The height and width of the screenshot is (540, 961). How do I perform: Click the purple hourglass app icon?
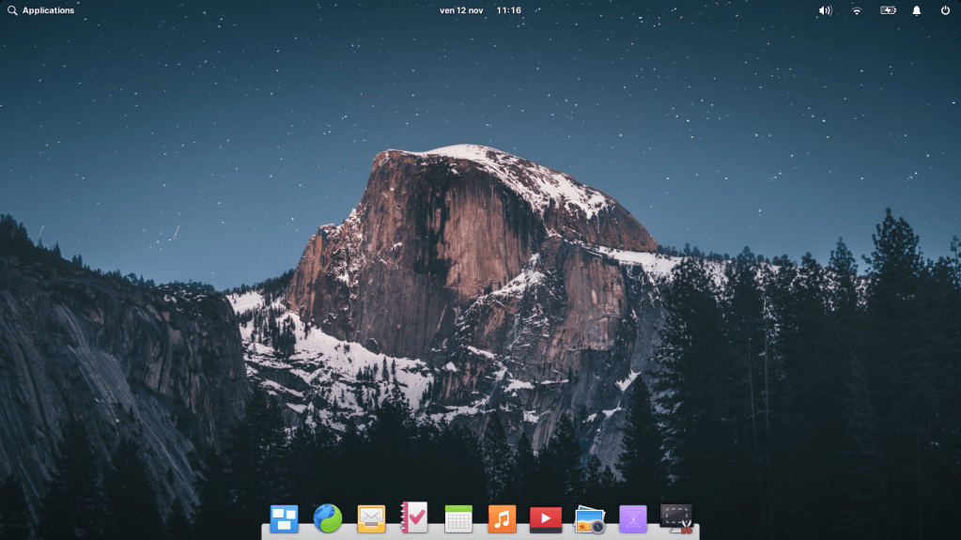coord(633,518)
